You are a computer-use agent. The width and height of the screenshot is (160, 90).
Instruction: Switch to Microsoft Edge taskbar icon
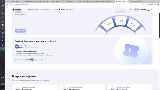2,48
